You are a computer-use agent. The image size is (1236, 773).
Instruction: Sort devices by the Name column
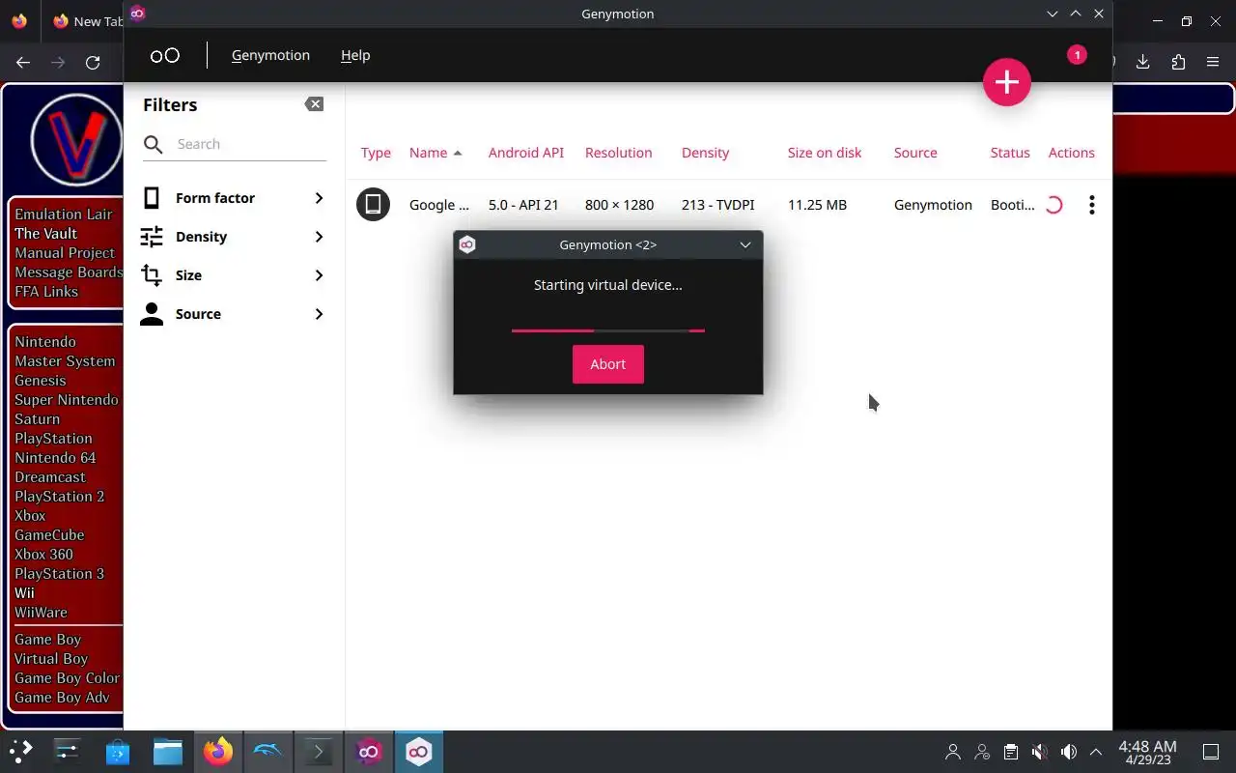pos(435,153)
